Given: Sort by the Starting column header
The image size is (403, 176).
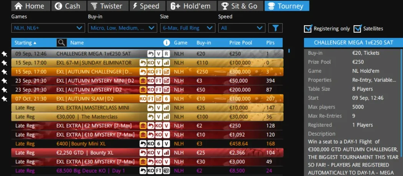Looking at the screenshot, I should 25,43.
